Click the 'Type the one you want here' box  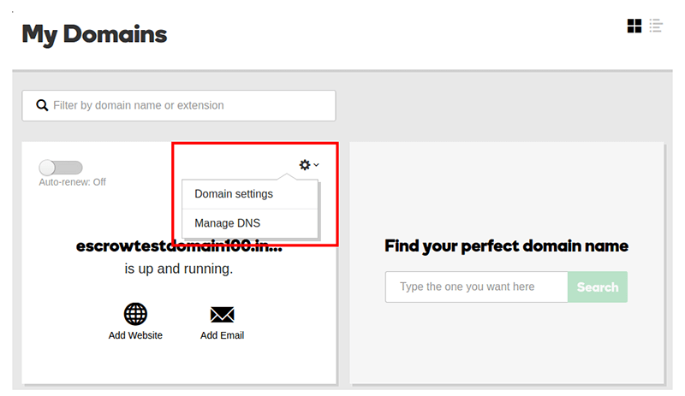pos(476,287)
